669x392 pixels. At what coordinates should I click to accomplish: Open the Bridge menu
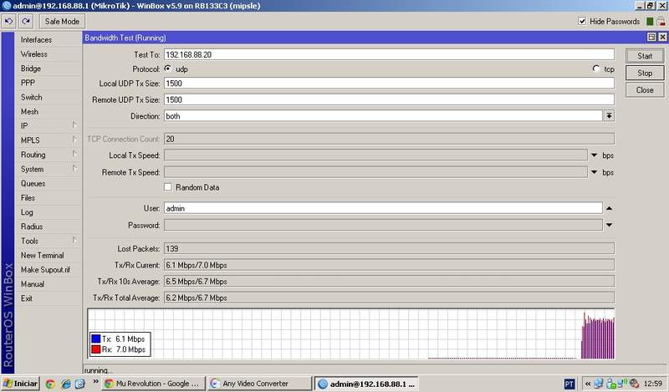click(x=31, y=69)
